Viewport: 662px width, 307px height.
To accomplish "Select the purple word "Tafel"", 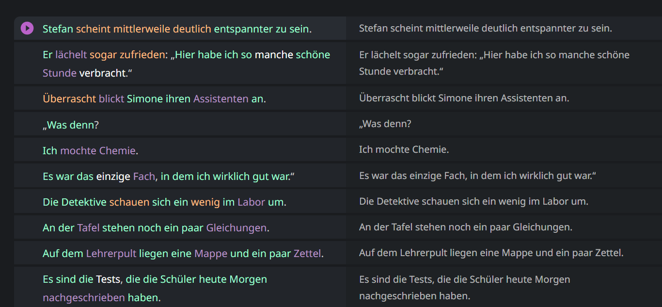I will tap(88, 228).
